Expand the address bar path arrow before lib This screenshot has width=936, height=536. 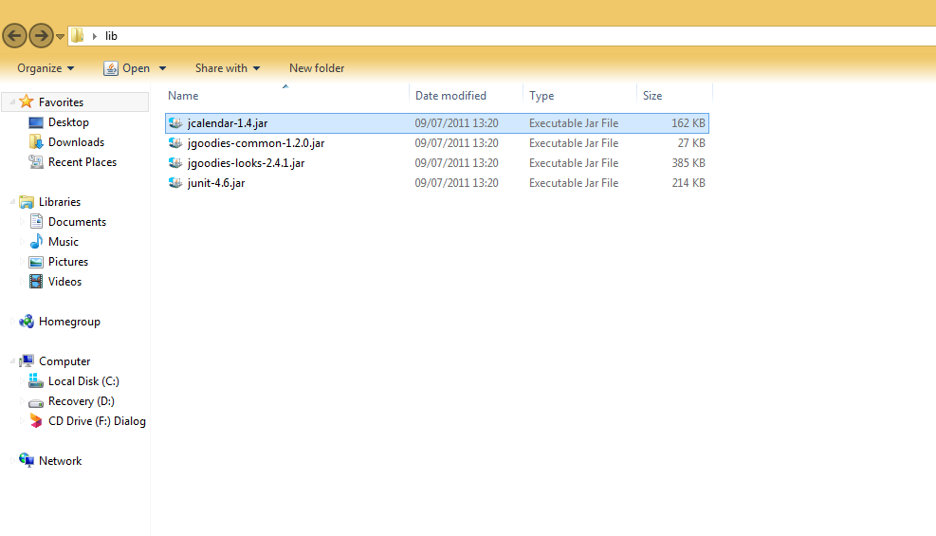pos(94,36)
